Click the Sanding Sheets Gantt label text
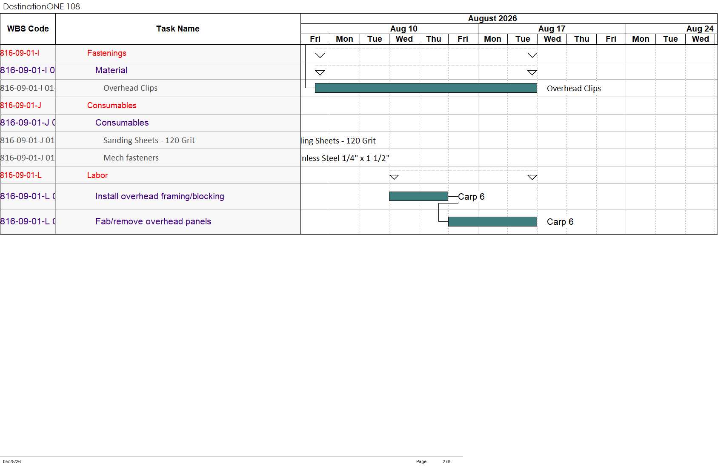The height and width of the screenshot is (467, 718). tap(338, 141)
